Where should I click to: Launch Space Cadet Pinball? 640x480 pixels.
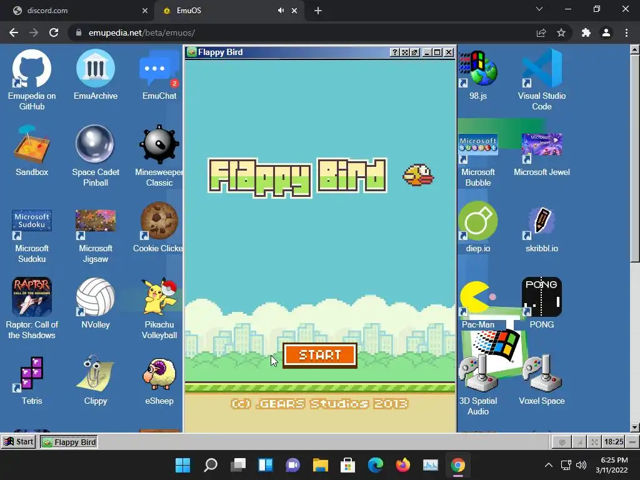click(x=96, y=156)
